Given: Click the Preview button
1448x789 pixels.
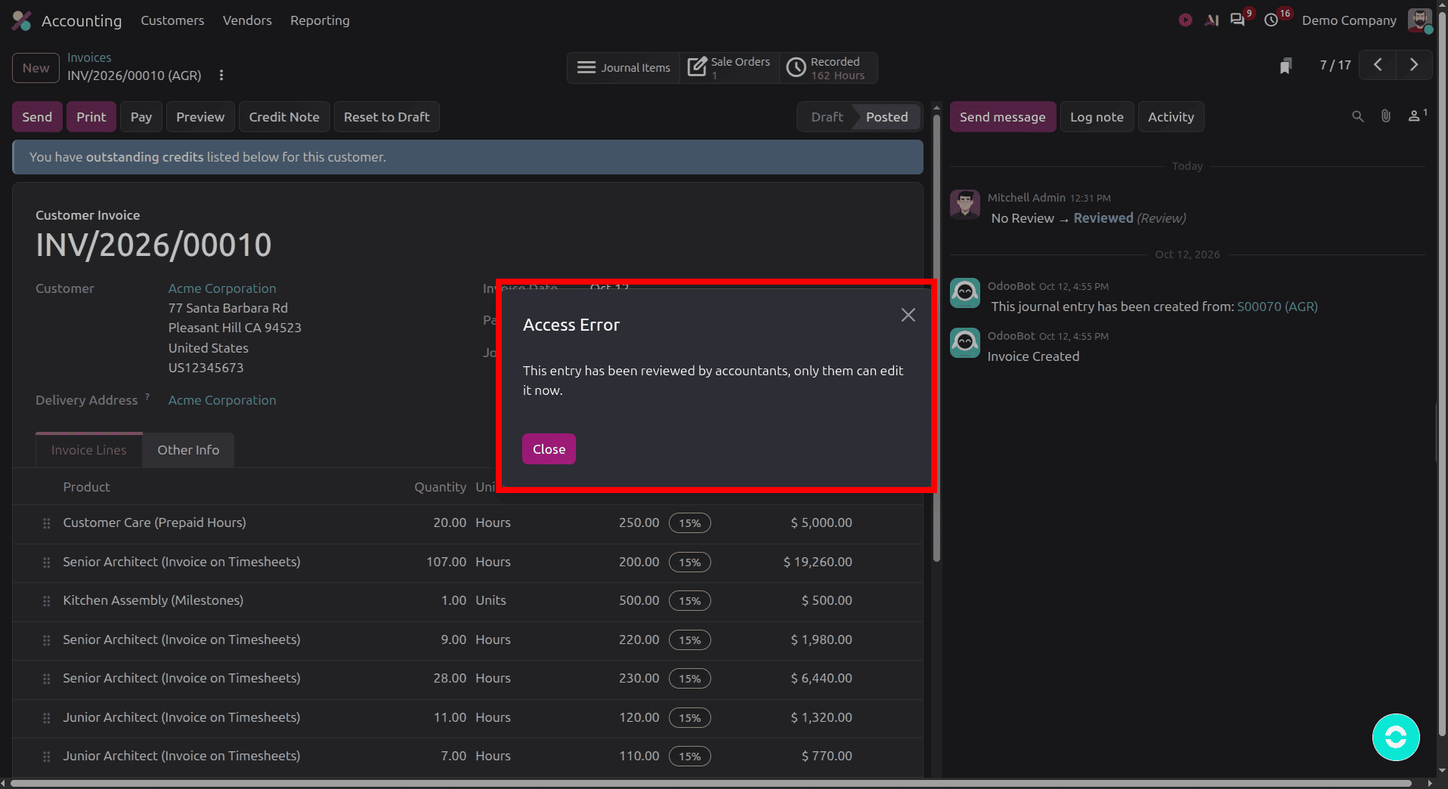Looking at the screenshot, I should point(200,117).
